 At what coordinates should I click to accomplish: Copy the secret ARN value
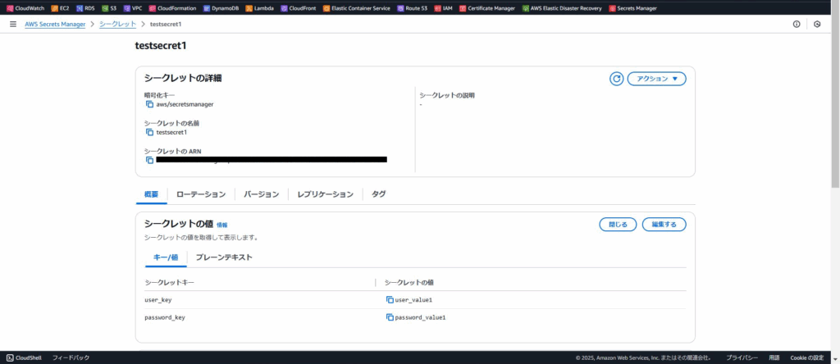149,160
